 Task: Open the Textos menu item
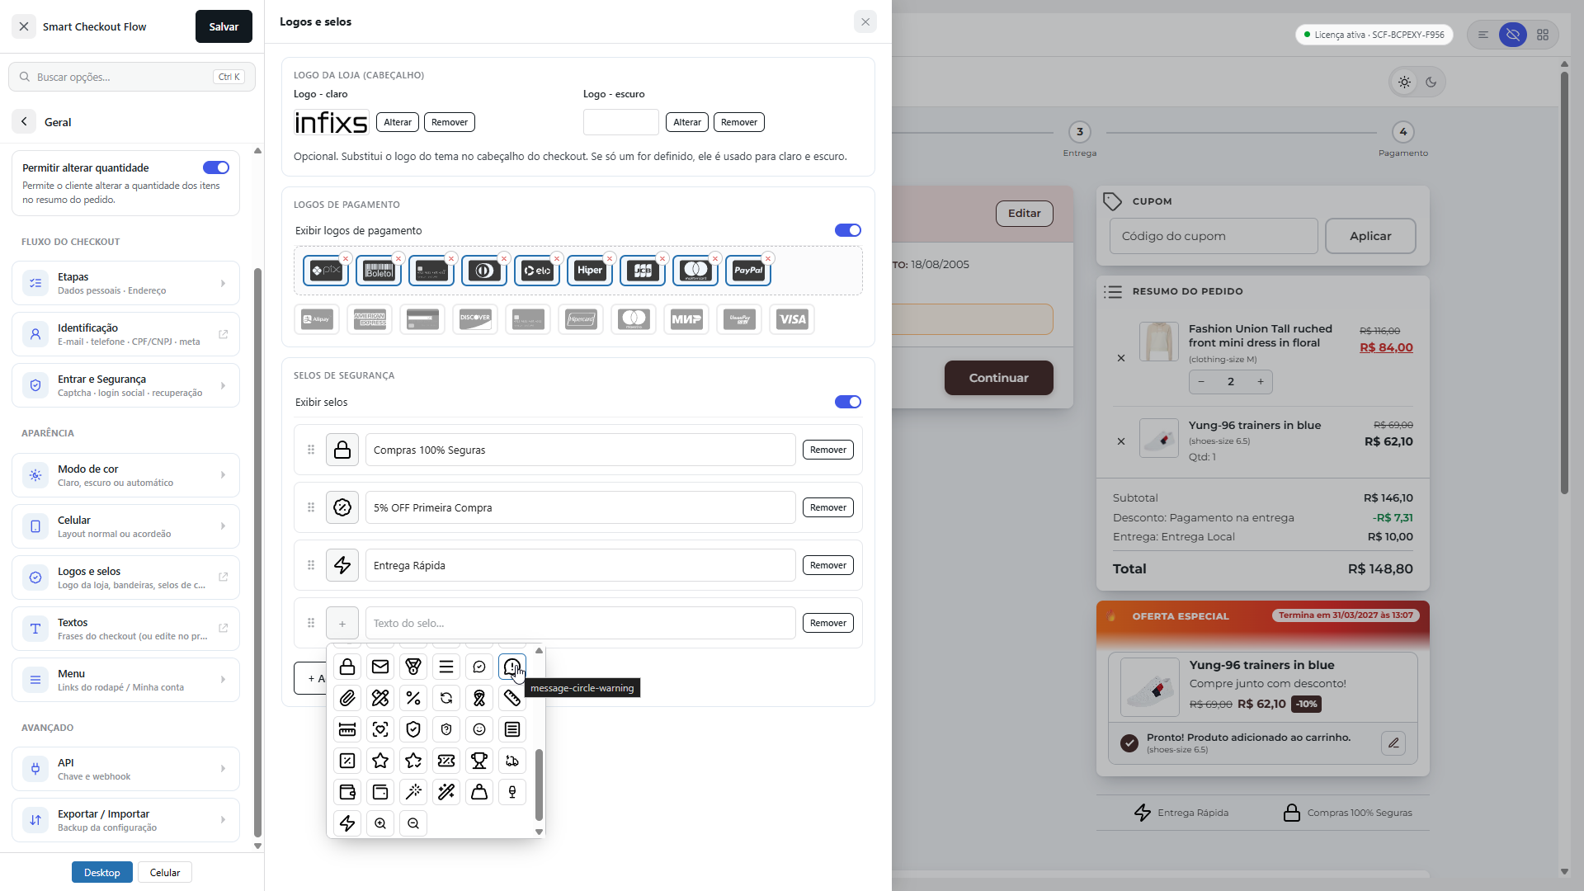tap(125, 629)
